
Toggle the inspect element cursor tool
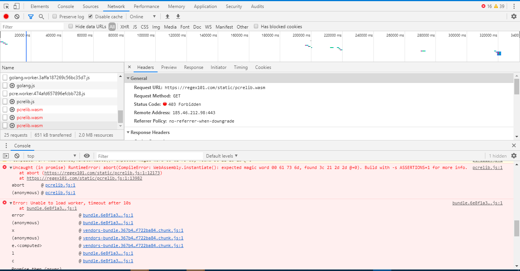pyautogui.click(x=5, y=6)
